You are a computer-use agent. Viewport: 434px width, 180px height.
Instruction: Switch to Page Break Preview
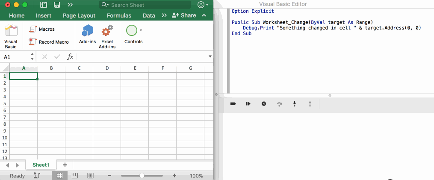click(x=90, y=175)
